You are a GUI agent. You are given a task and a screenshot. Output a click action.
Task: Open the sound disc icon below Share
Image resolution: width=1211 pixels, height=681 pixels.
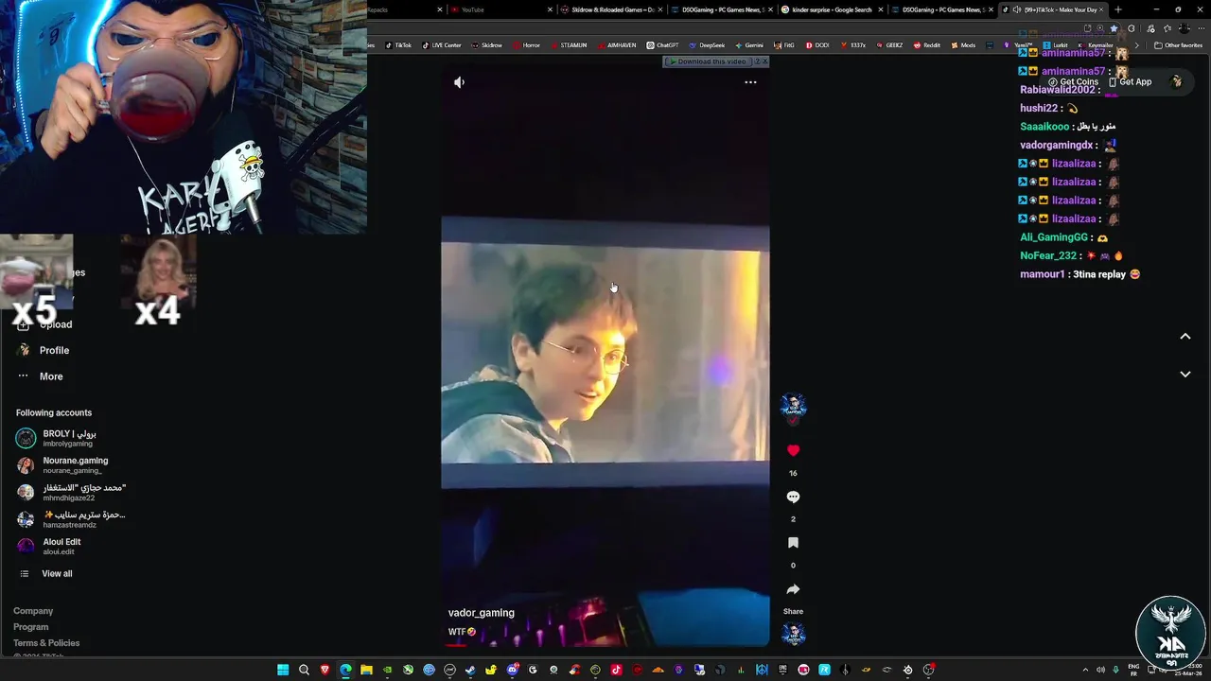coord(793,634)
